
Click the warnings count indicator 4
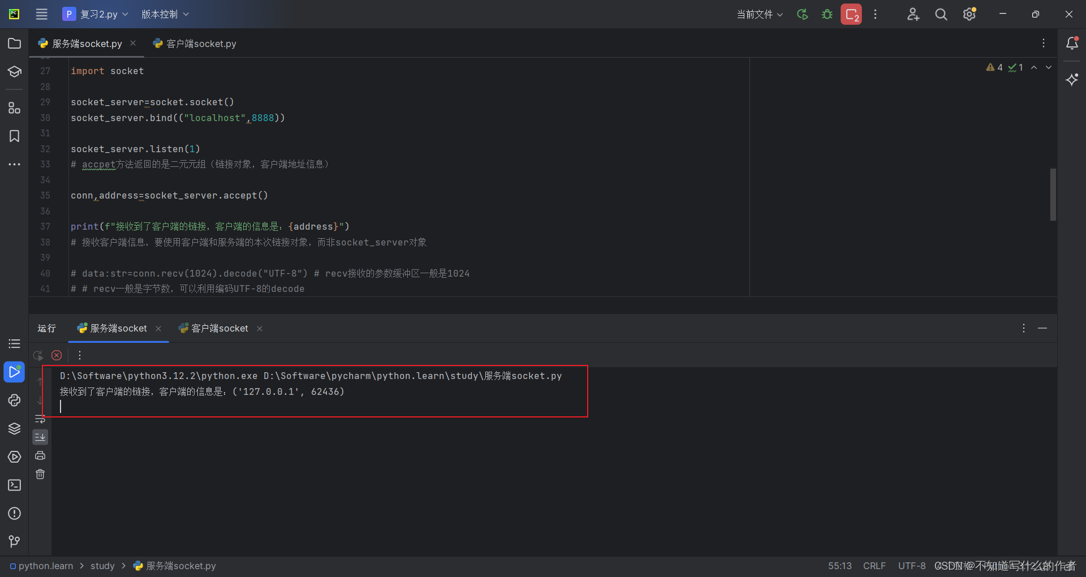(x=994, y=67)
